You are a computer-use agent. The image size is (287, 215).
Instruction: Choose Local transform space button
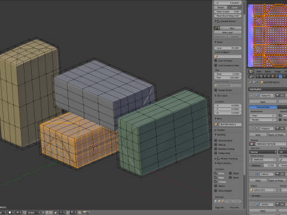tap(235, 7)
